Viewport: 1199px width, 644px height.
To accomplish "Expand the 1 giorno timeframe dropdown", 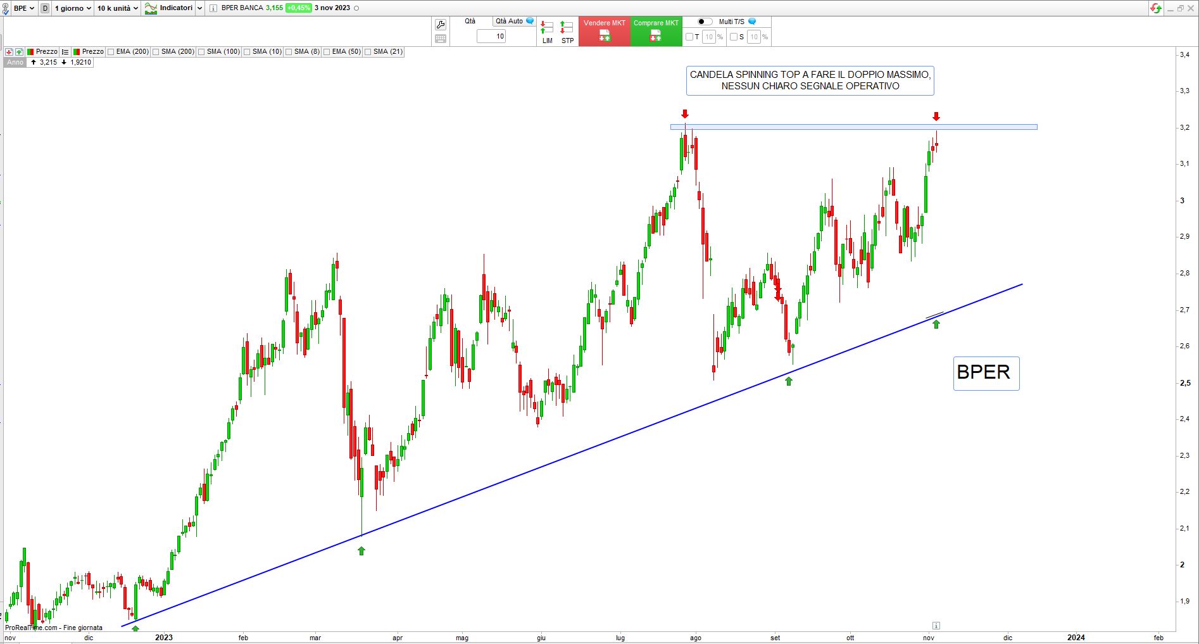I will [73, 8].
